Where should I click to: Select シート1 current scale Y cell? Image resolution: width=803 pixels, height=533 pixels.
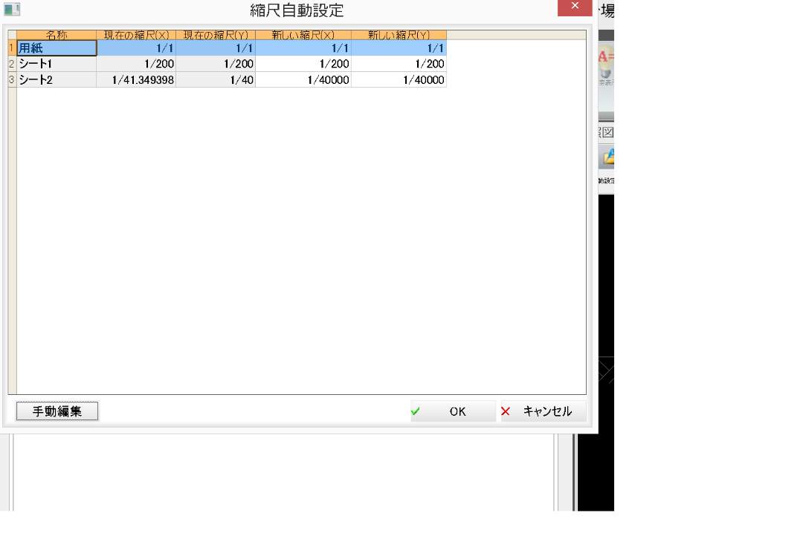point(216,64)
